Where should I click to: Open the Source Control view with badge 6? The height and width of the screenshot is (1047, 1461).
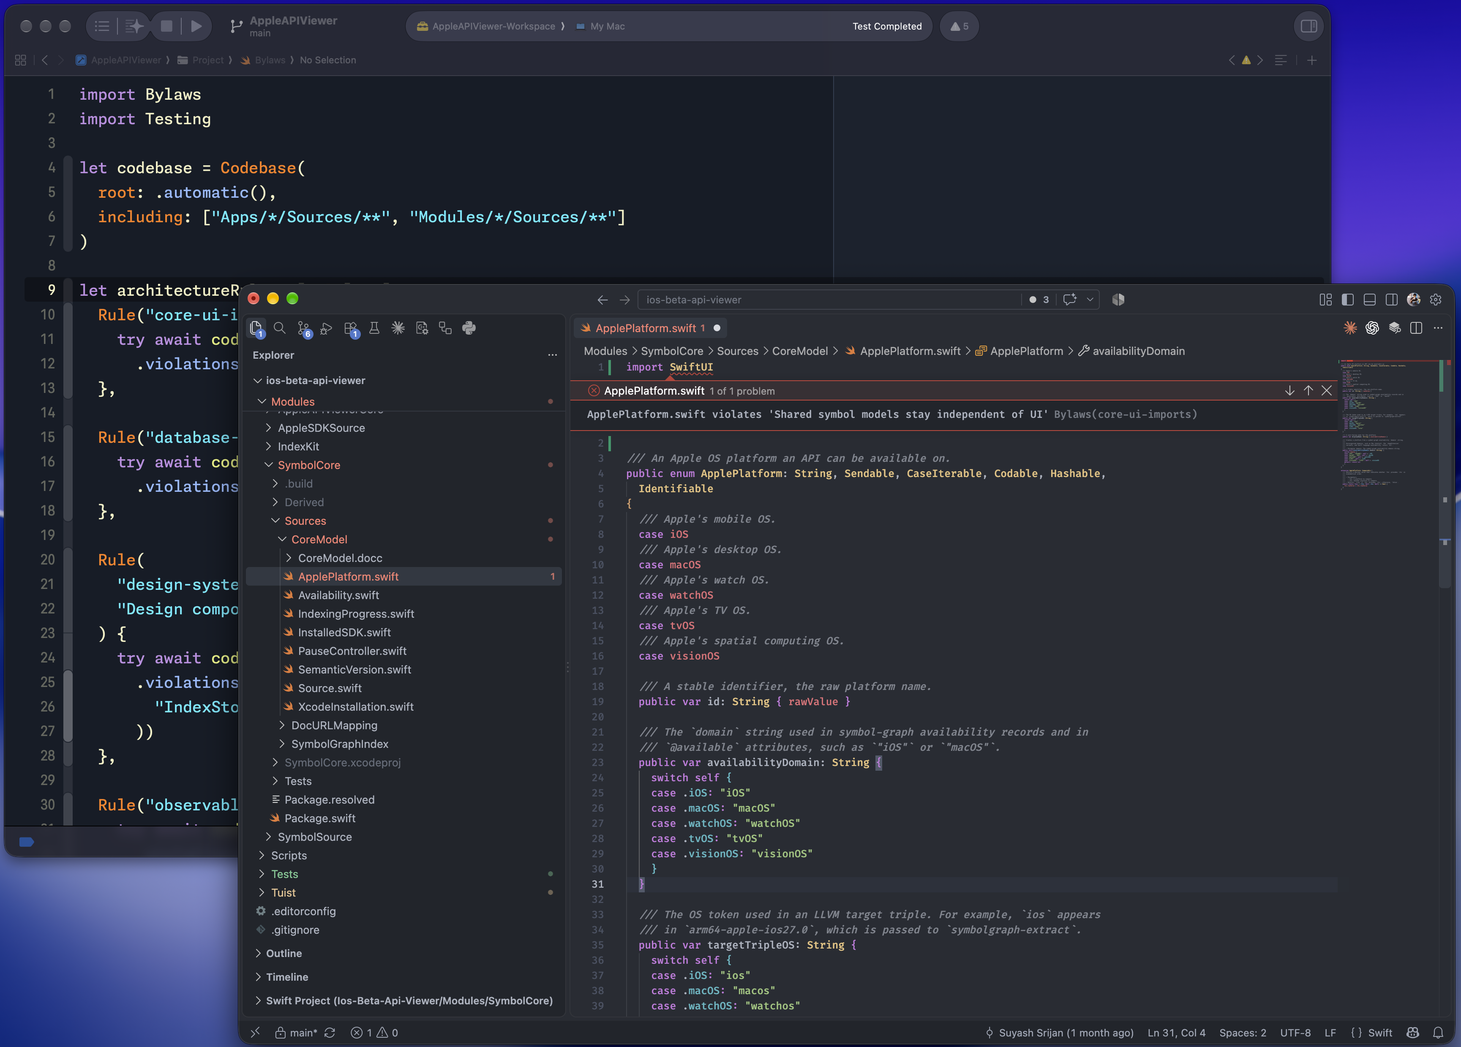(x=303, y=328)
